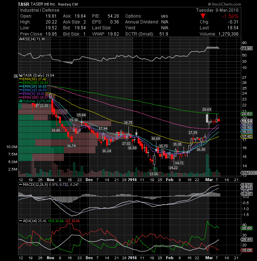Click the VWAP value 19.82
Image resolution: width=257 pixels, height=261 pixels.
[113, 34]
